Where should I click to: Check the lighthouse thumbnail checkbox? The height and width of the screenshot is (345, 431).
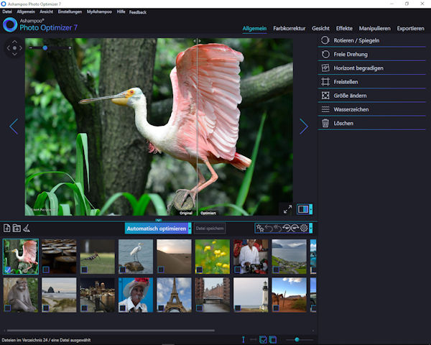pos(238,308)
